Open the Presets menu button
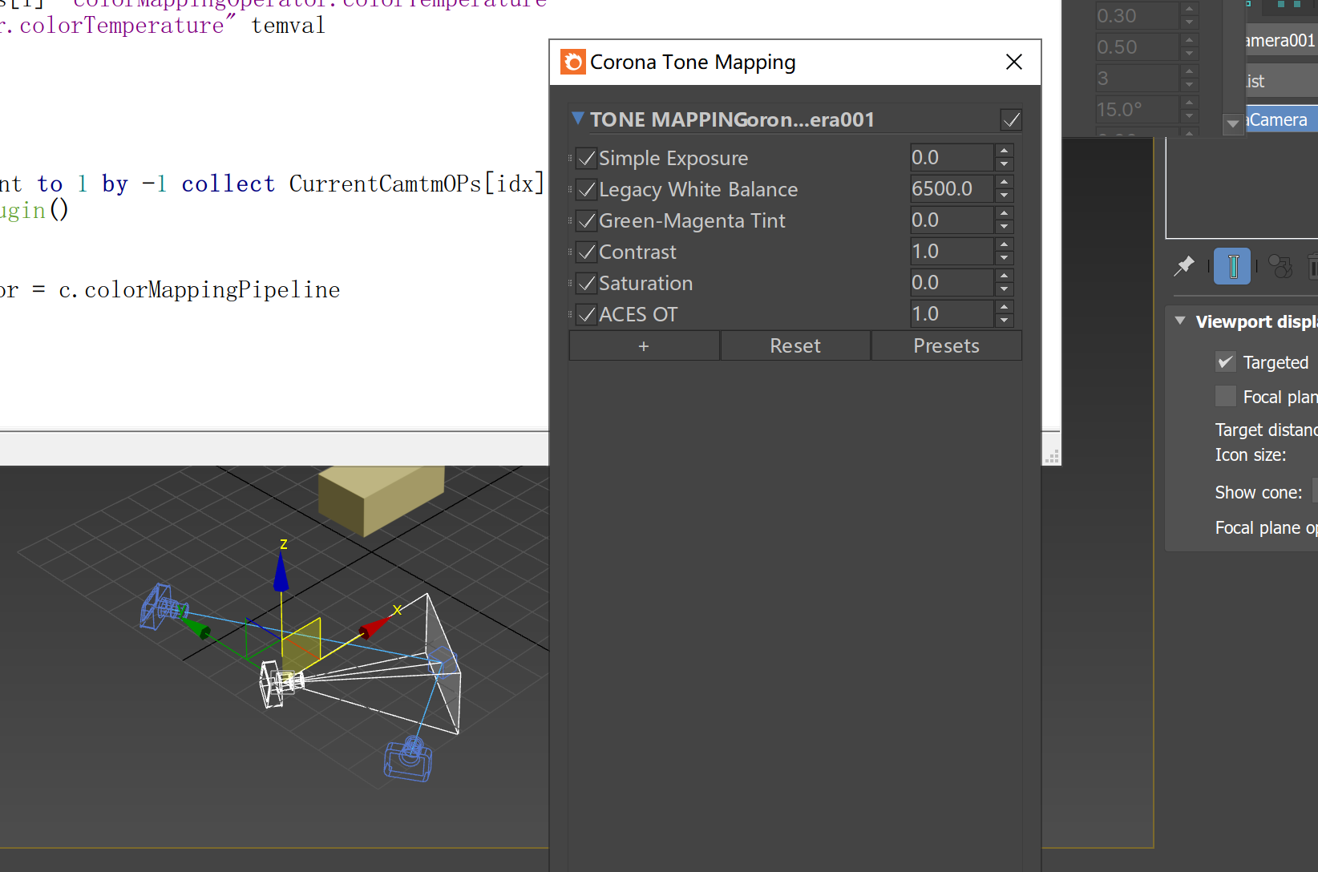The image size is (1318, 872). pyautogui.click(x=946, y=345)
